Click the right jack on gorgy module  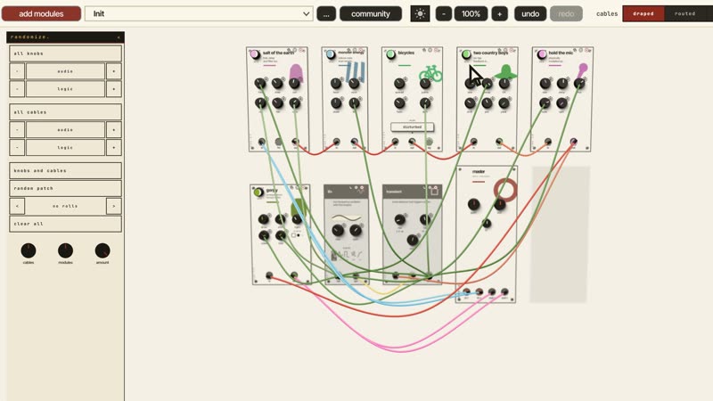[294, 275]
